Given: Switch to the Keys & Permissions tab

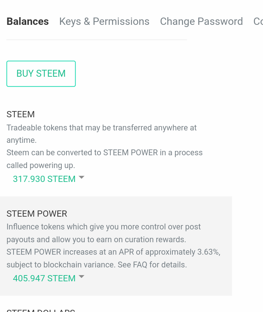Looking at the screenshot, I should (x=104, y=22).
